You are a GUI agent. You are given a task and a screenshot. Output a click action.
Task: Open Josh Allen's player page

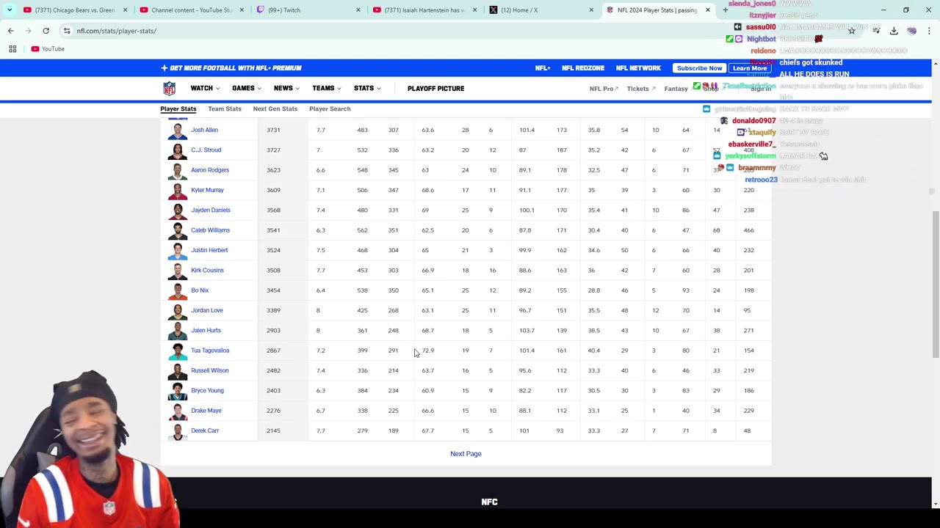coord(204,130)
